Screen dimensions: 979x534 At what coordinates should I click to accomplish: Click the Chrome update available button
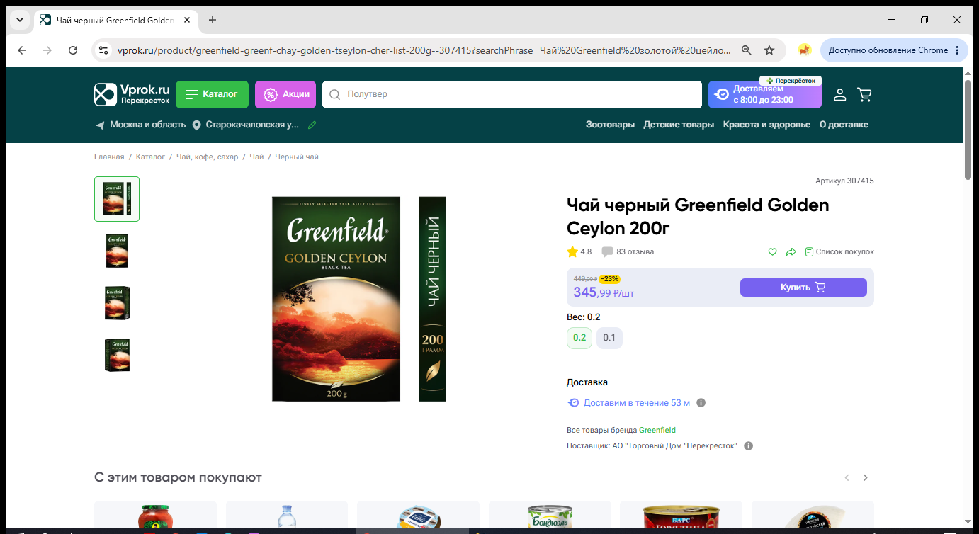[x=894, y=50]
